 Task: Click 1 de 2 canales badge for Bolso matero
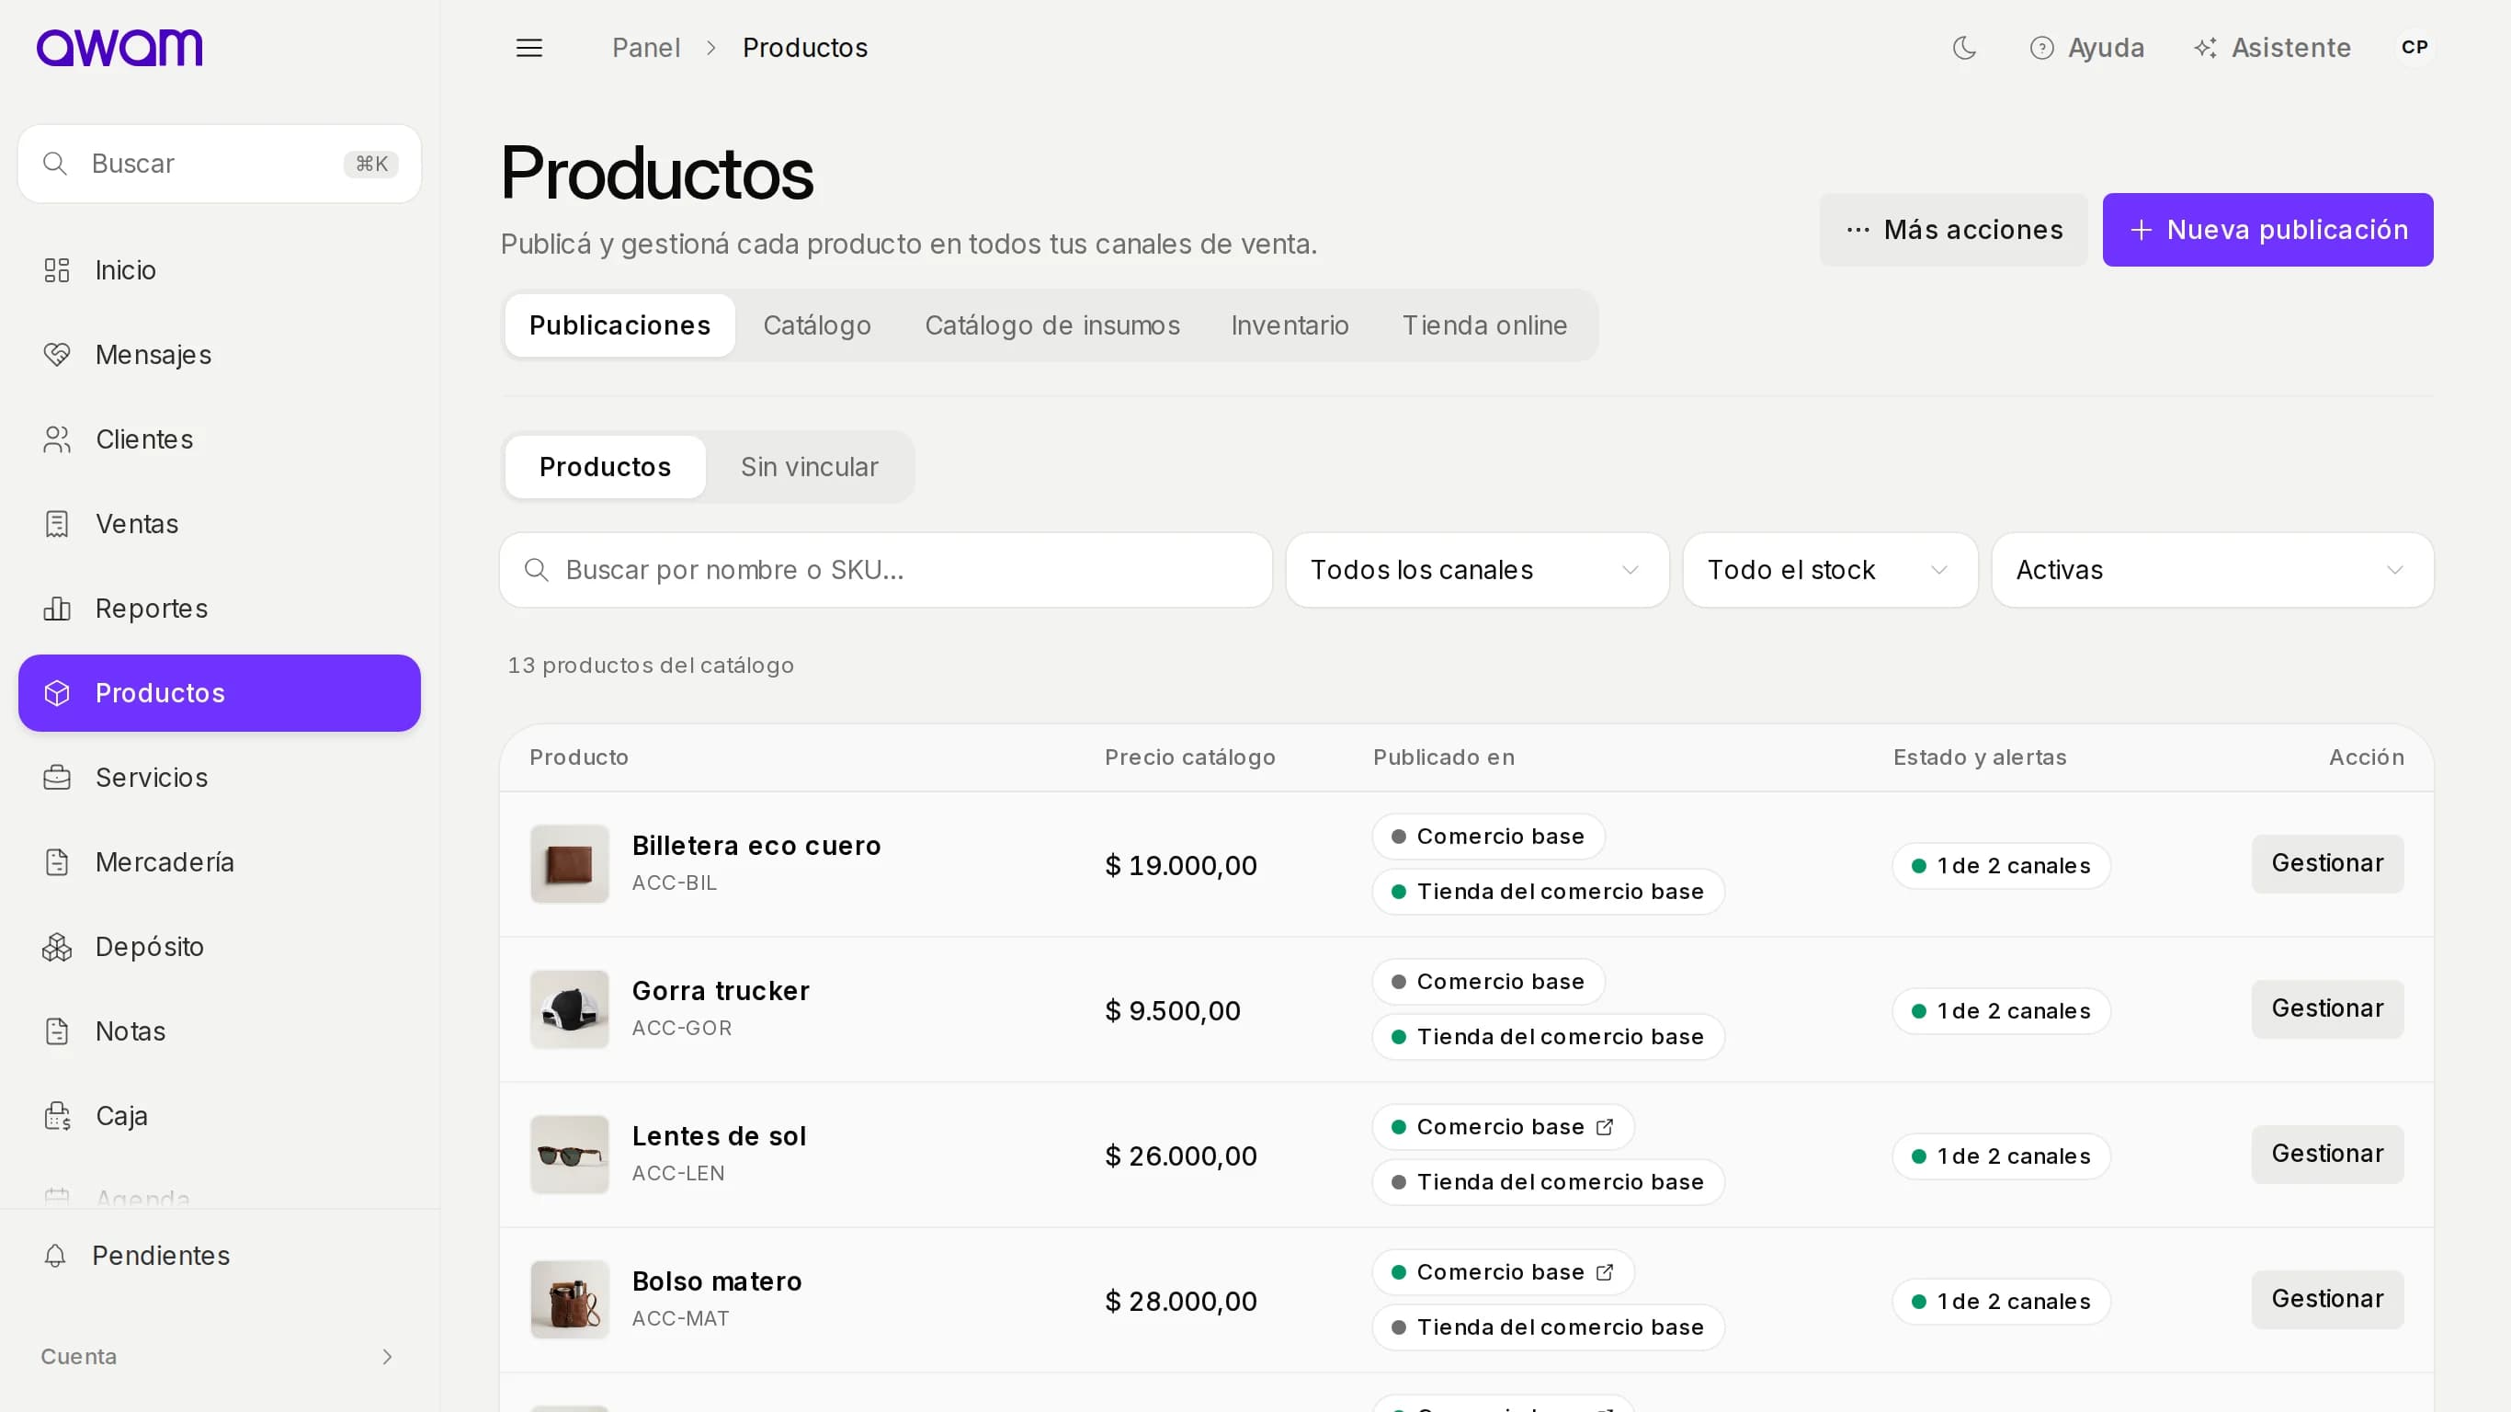click(x=2001, y=1302)
